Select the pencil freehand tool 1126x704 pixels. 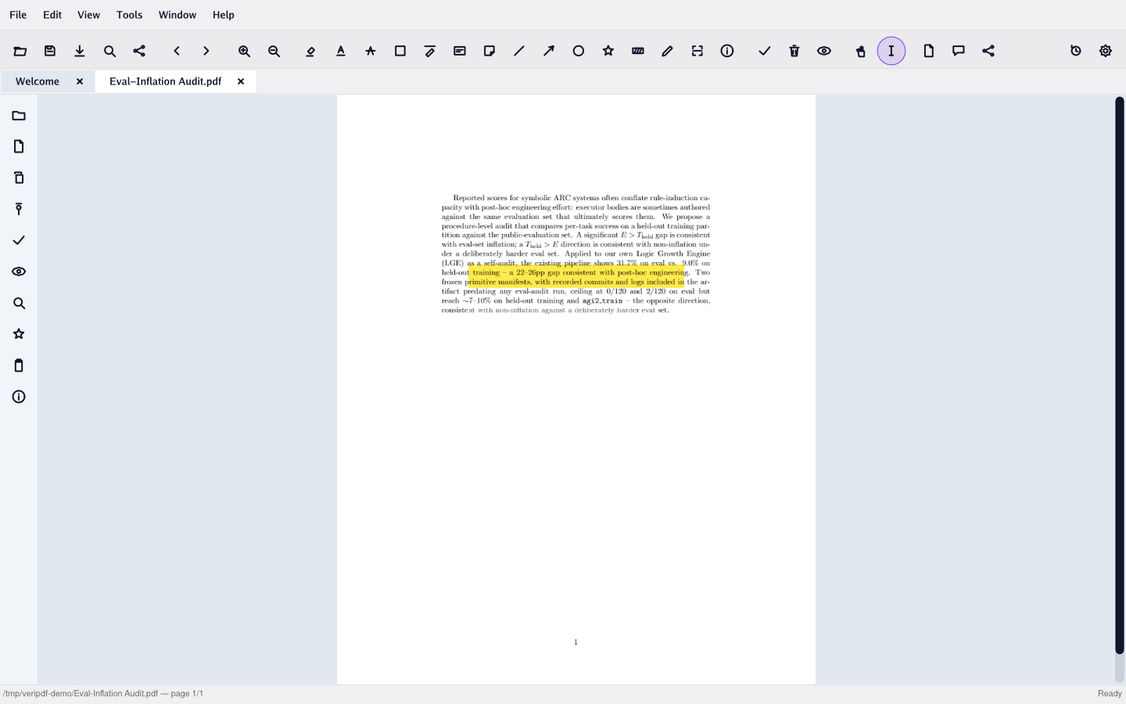[668, 51]
